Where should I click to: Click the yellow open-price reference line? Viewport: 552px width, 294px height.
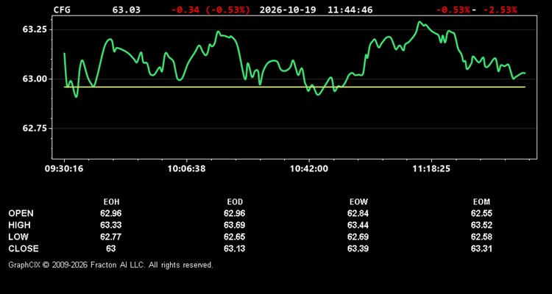pyautogui.click(x=294, y=87)
